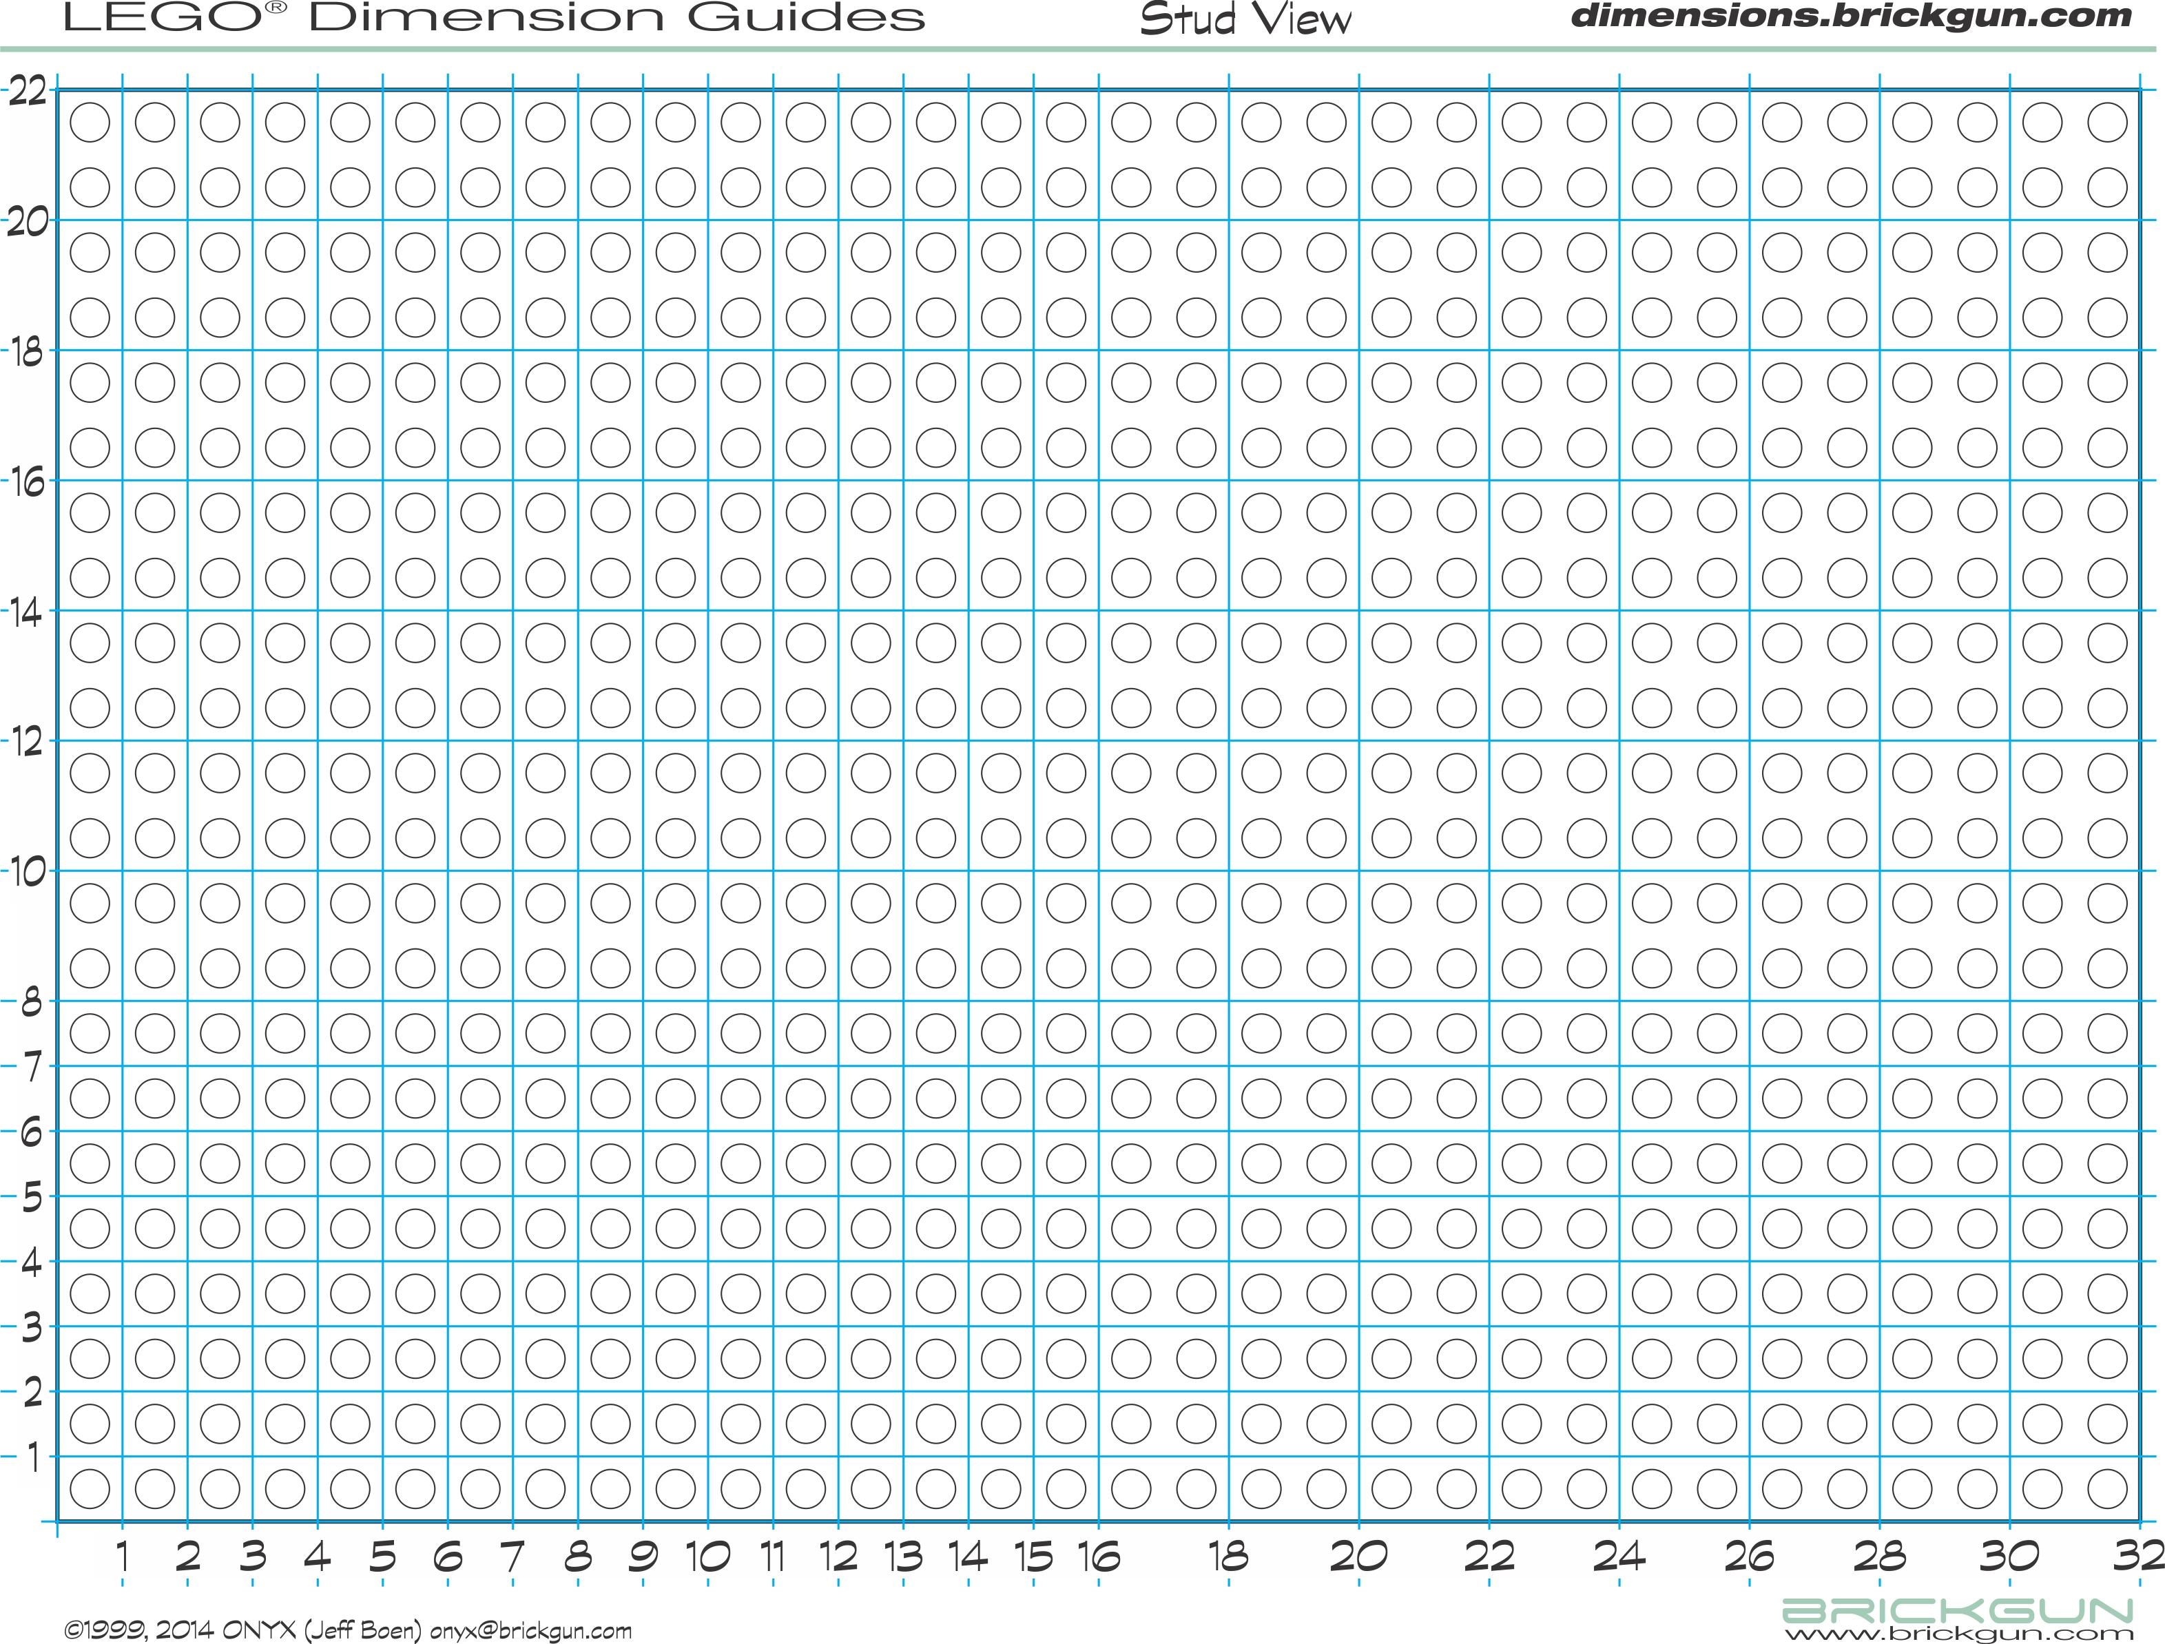Select horizontal axis label 11
Image resolution: width=2165 pixels, height=1644 pixels.
tap(773, 1556)
